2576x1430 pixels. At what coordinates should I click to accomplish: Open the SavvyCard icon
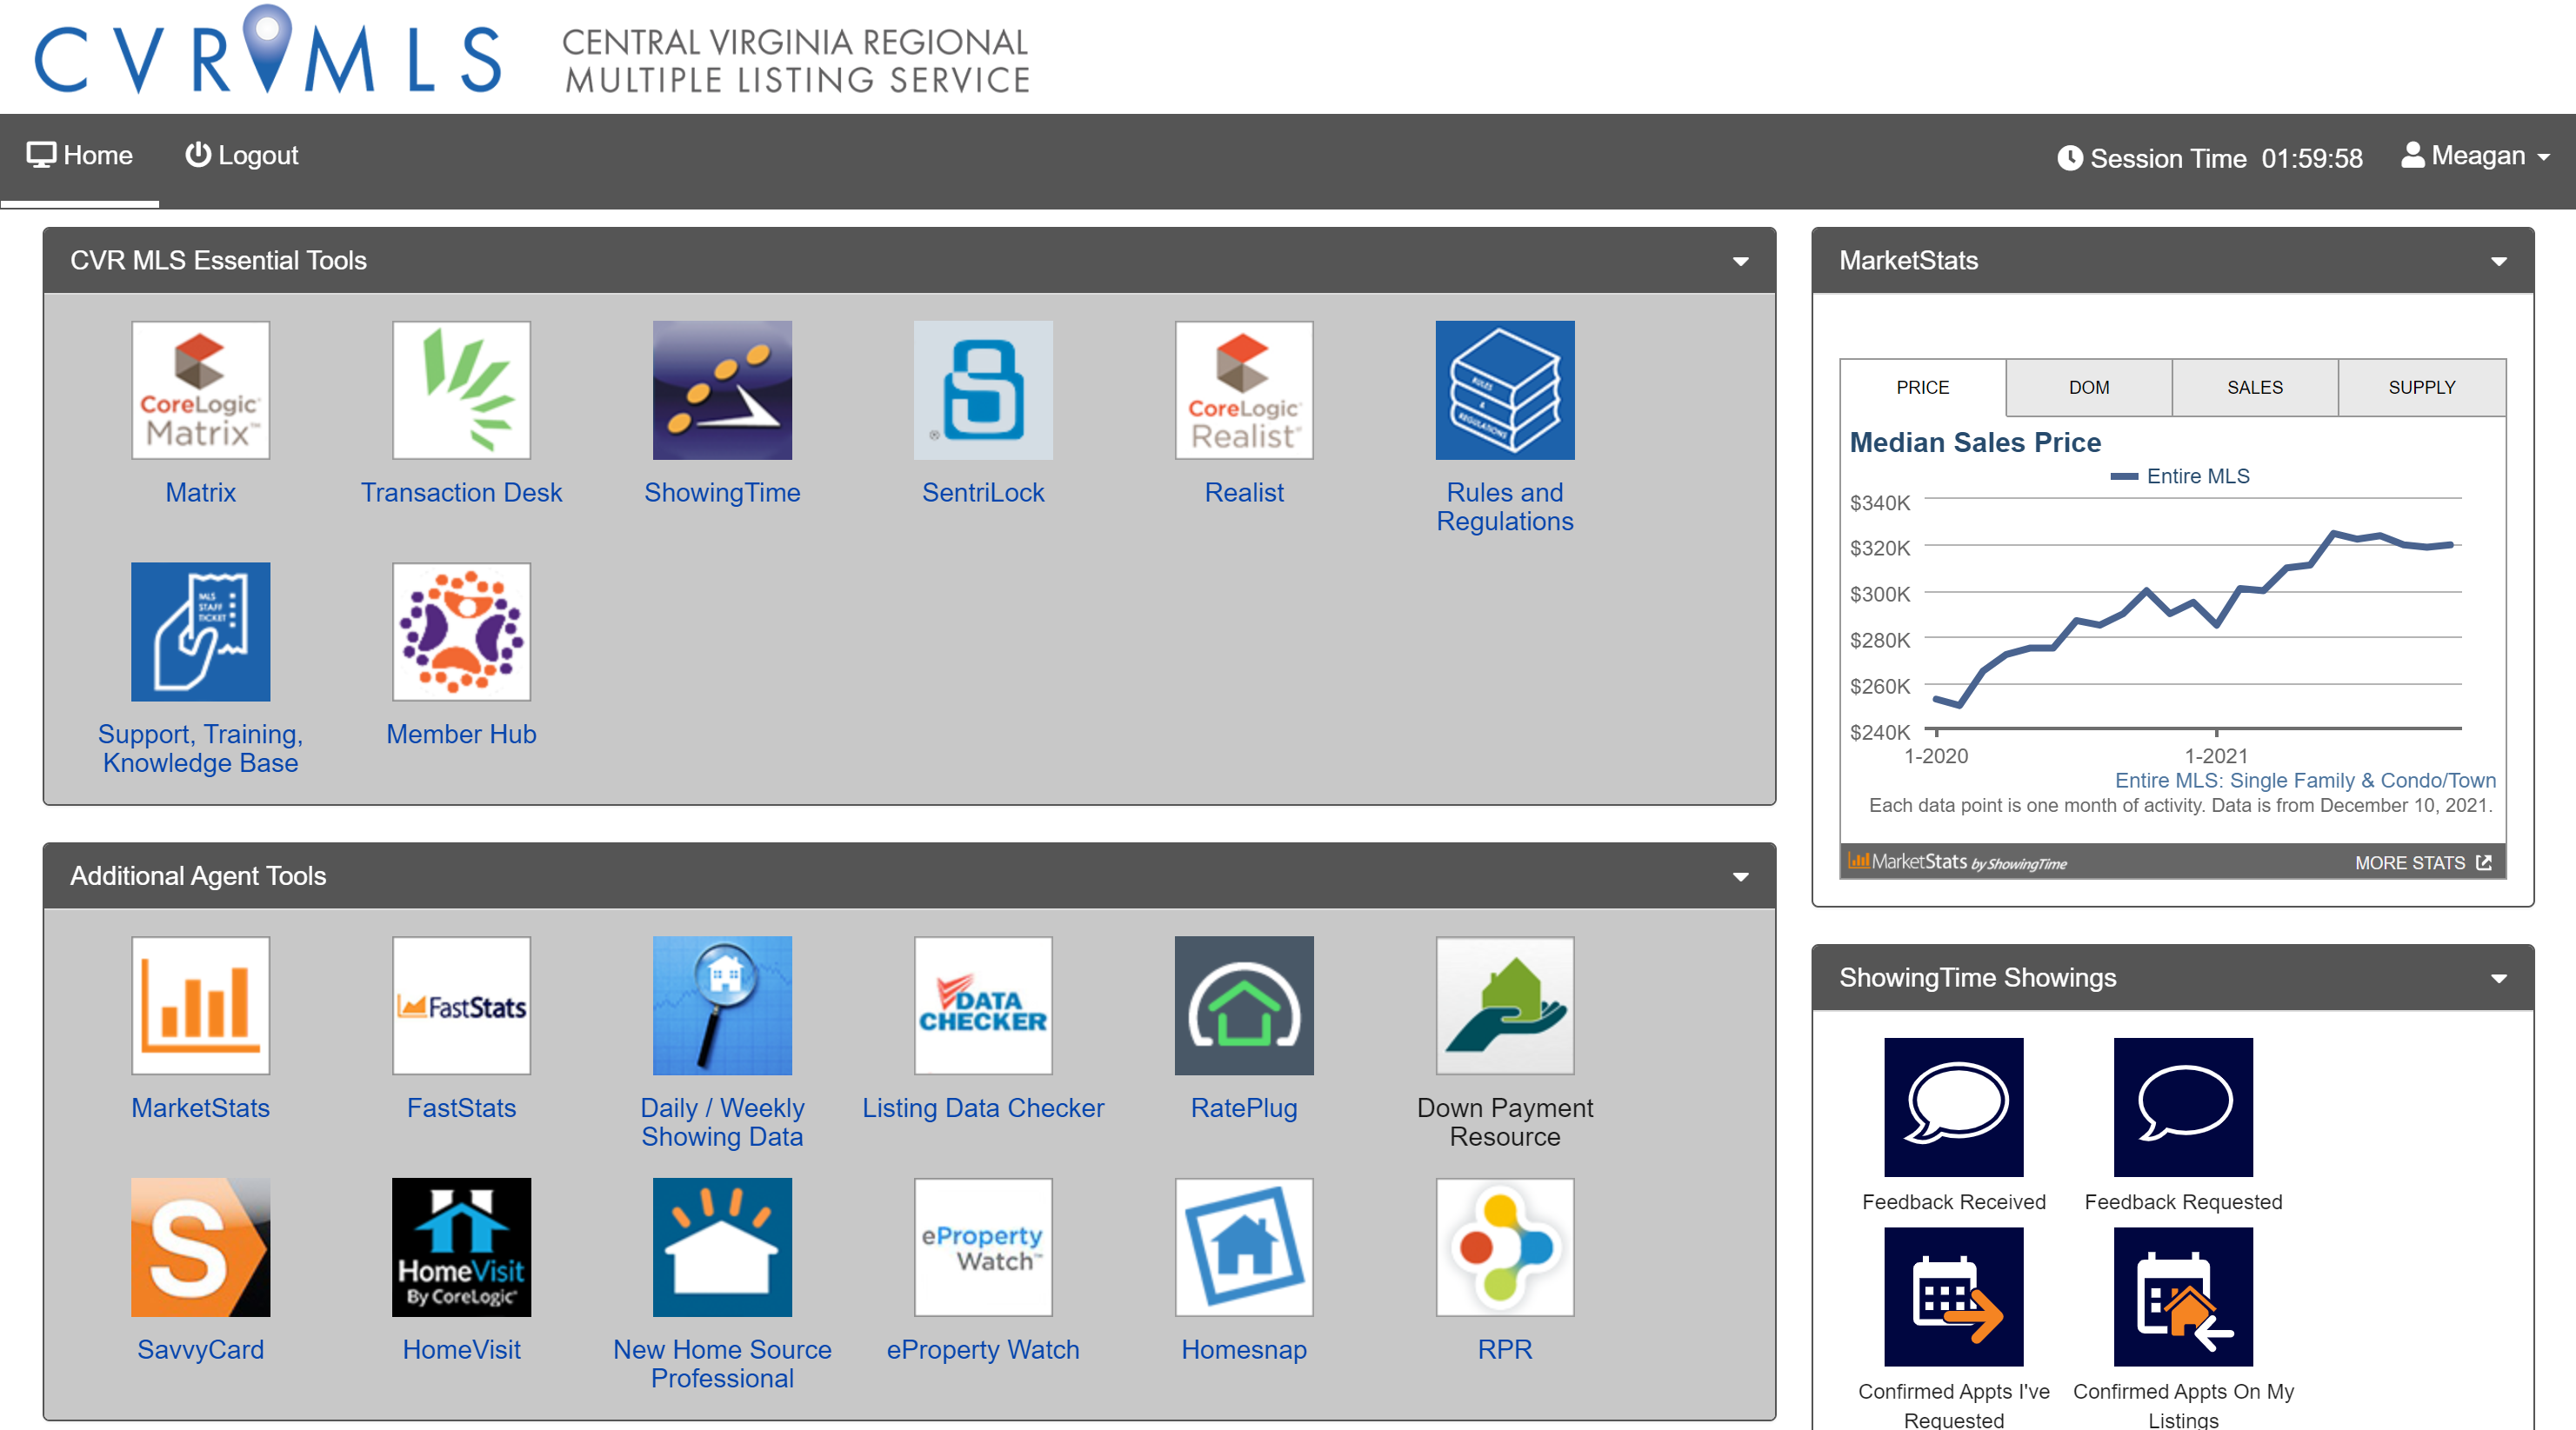pyautogui.click(x=200, y=1247)
